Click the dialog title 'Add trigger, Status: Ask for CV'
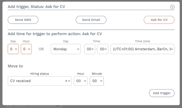This screenshot has width=182, height=108. 37,7
